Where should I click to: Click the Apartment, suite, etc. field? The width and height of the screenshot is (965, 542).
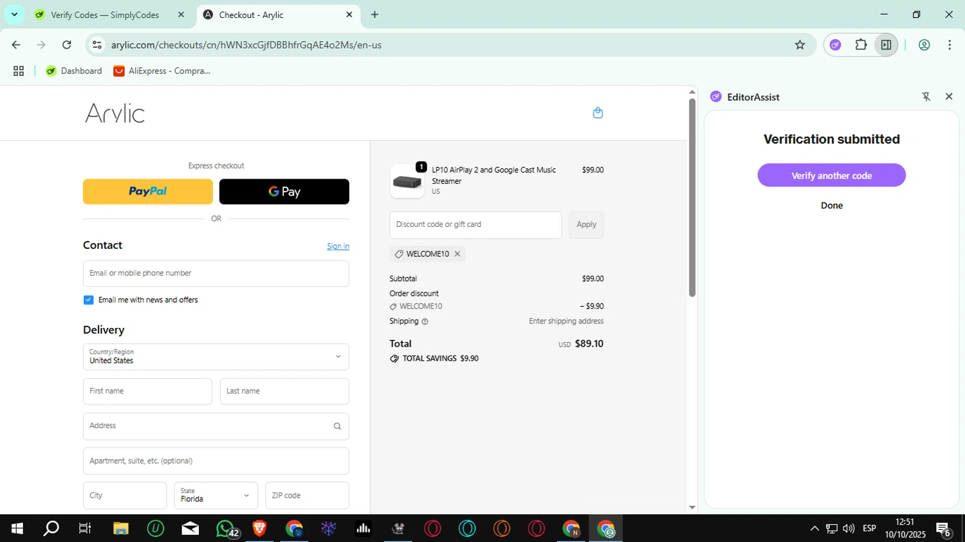[x=216, y=461]
